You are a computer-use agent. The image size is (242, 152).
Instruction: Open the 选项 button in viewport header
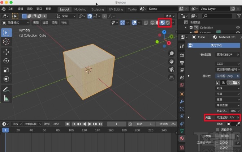[x=169, y=16]
